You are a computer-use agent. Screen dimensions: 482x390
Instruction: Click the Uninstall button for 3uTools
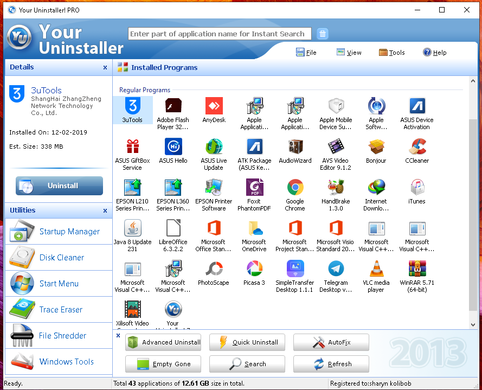[x=59, y=186]
